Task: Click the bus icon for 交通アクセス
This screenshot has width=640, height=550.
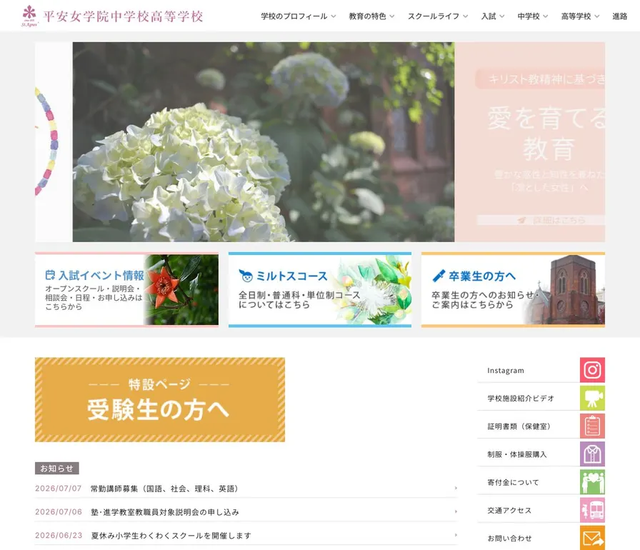Action: click(592, 510)
